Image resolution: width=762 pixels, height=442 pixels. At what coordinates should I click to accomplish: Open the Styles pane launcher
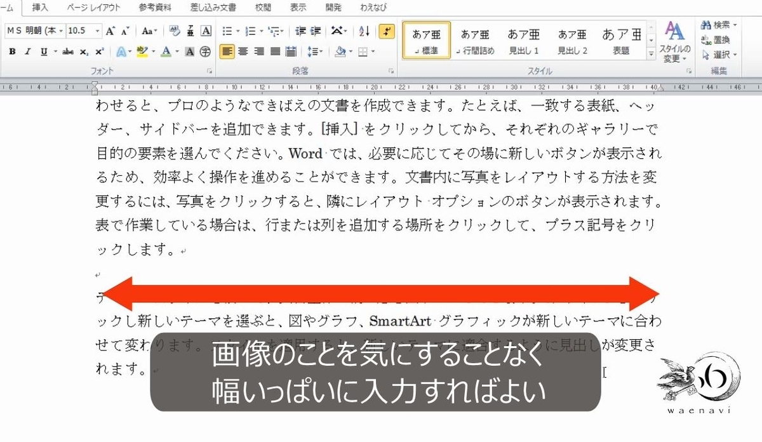(x=688, y=72)
